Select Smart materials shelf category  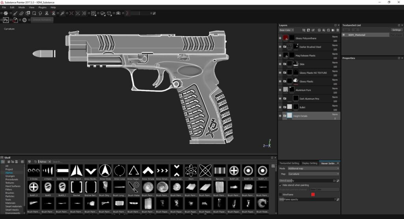click(x=14, y=206)
